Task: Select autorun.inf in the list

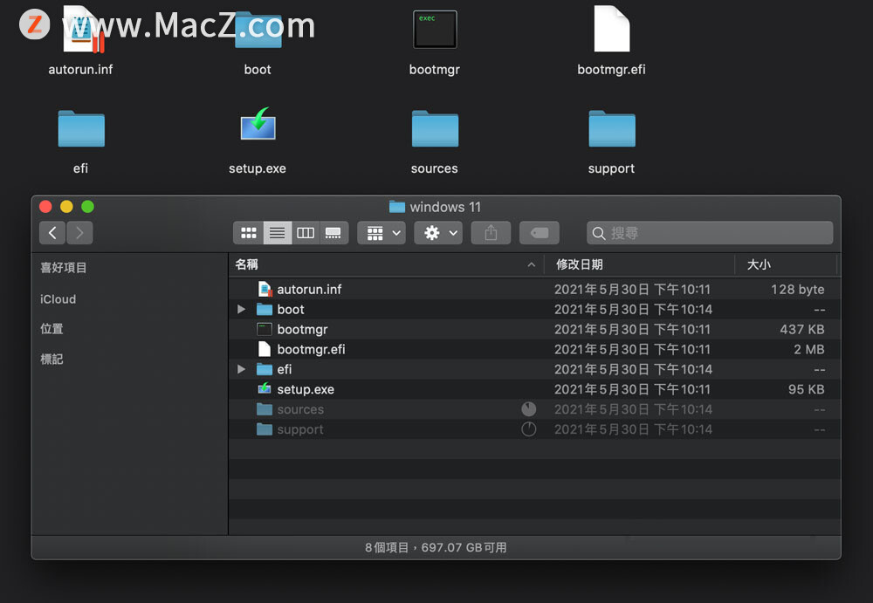Action: (534, 289)
